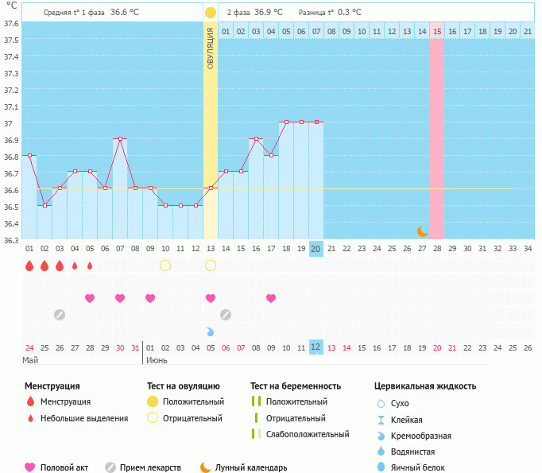Click the negative ovulation test circle on day 10

coord(165,266)
